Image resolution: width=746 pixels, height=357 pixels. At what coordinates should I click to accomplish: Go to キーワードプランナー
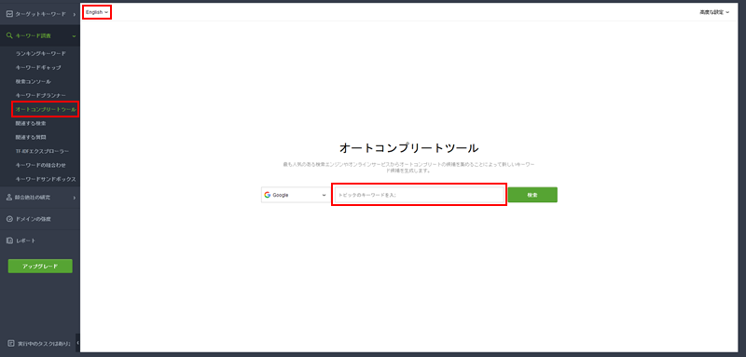(40, 96)
